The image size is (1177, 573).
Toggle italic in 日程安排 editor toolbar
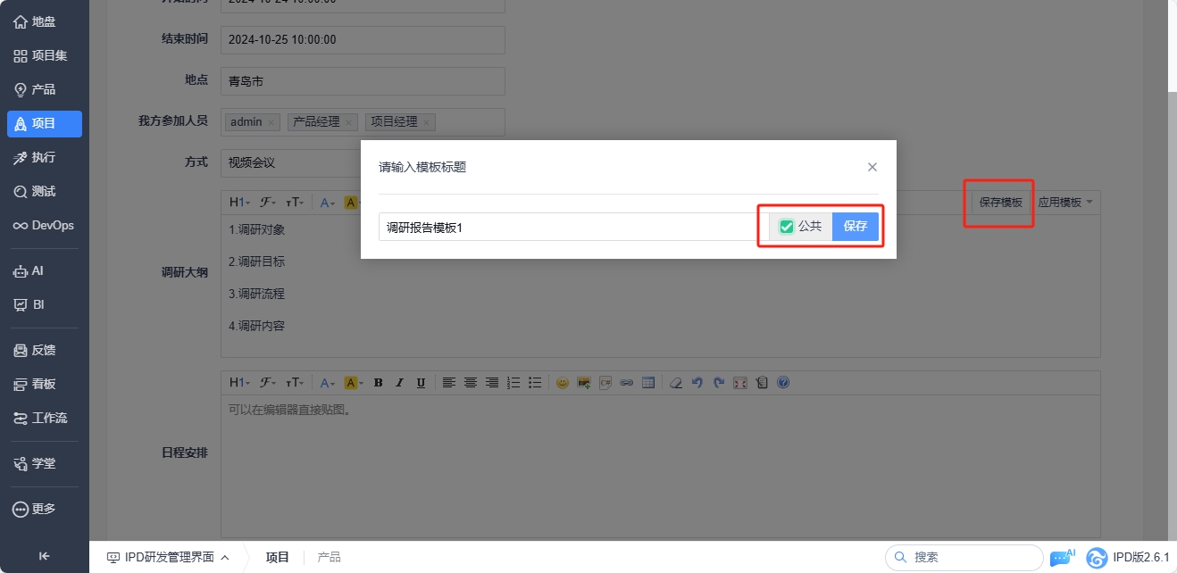[399, 383]
